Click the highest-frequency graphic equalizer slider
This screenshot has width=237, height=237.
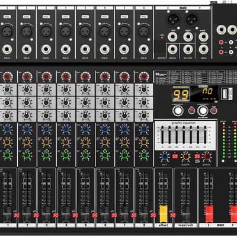click(x=205, y=134)
